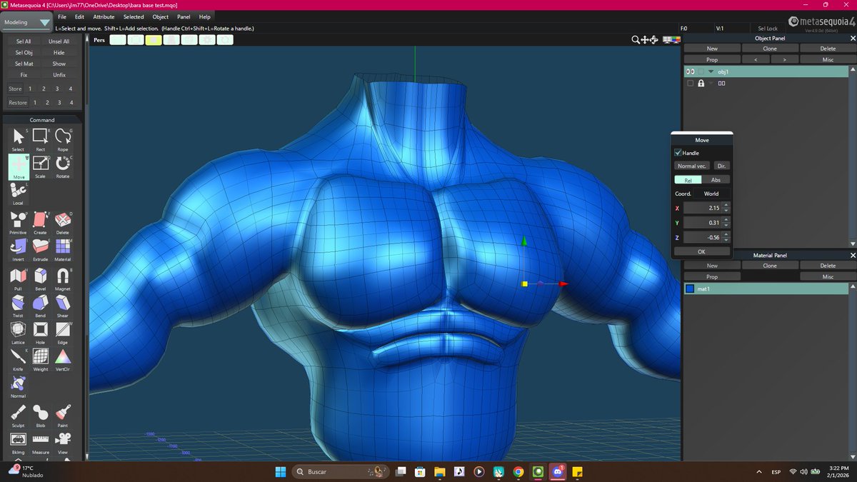Image resolution: width=857 pixels, height=482 pixels.
Task: Select the Rotate tool
Action: [x=63, y=166]
